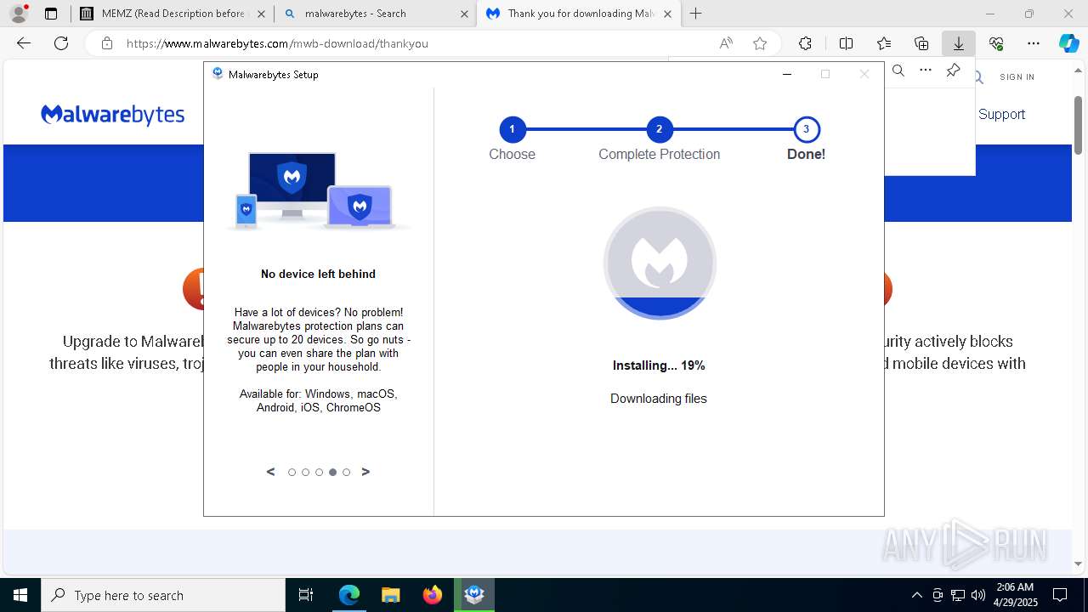Click the installation progress circle
Viewport: 1088px width, 612px height.
click(x=660, y=263)
